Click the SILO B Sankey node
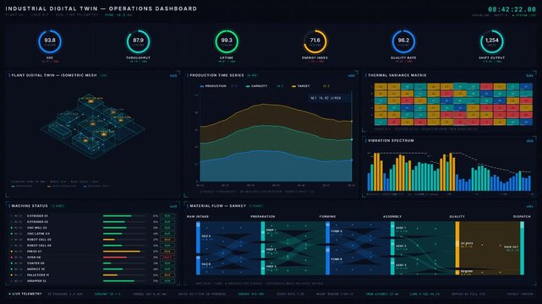The height and width of the screenshot is (304, 542). [x=198, y=265]
